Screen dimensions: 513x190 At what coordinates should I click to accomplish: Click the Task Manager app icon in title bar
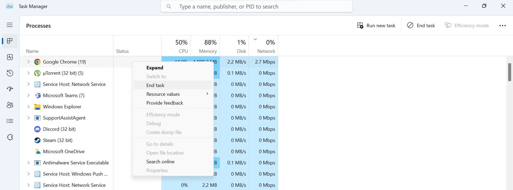tap(10, 6)
